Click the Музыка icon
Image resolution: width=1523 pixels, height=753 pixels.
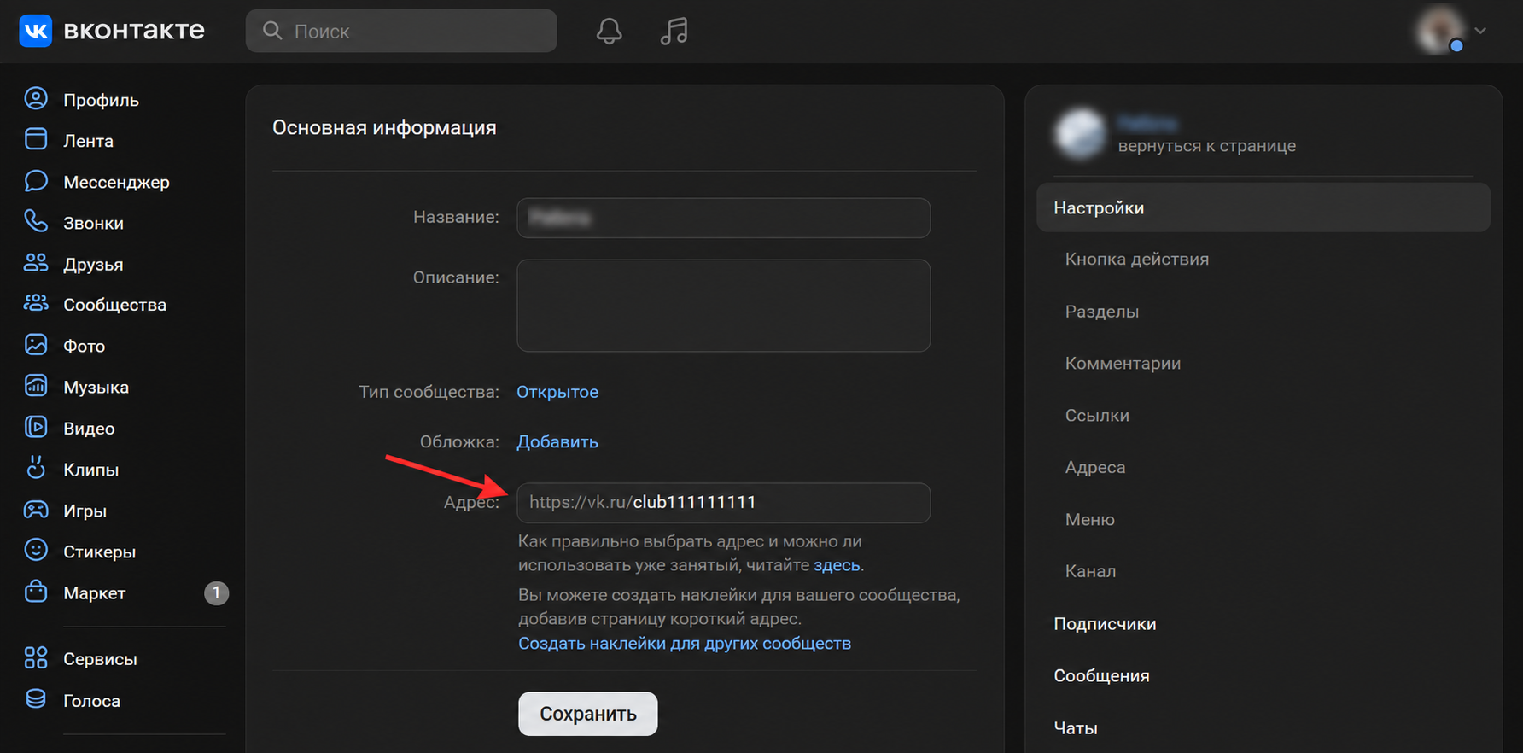[36, 386]
